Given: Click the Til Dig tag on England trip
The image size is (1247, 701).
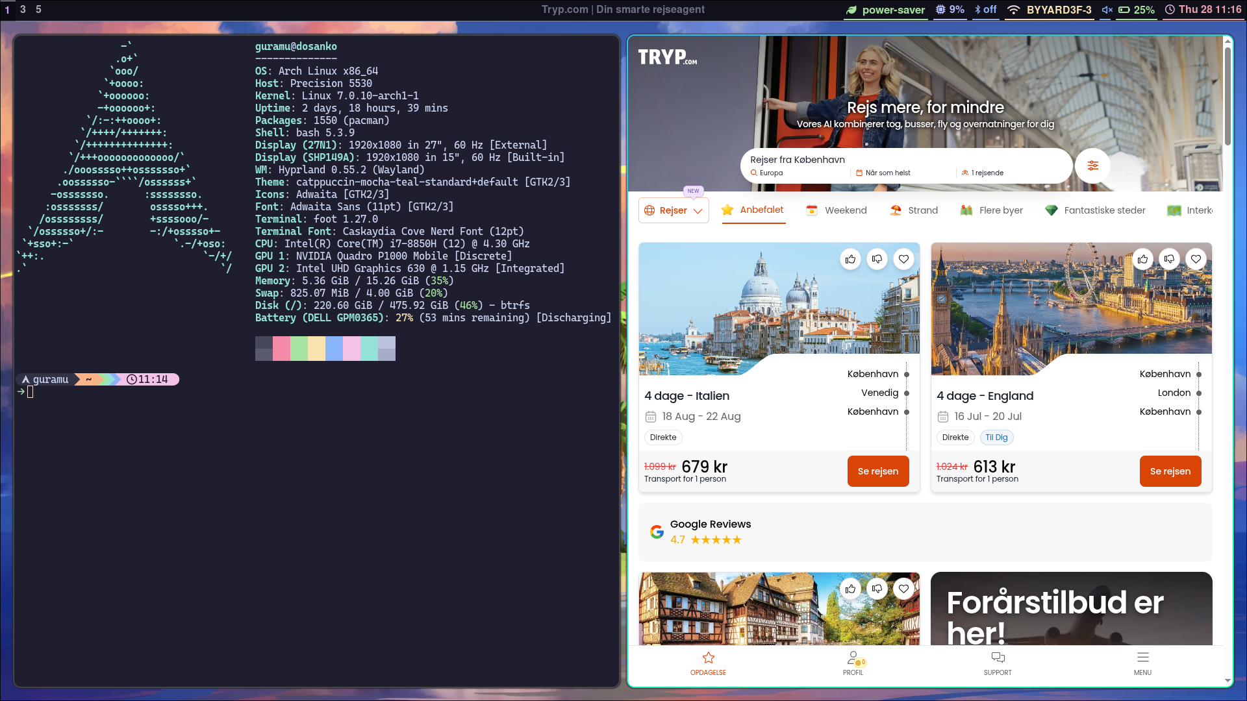Looking at the screenshot, I should (x=996, y=437).
